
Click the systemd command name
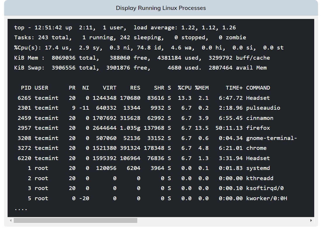(x=258, y=168)
